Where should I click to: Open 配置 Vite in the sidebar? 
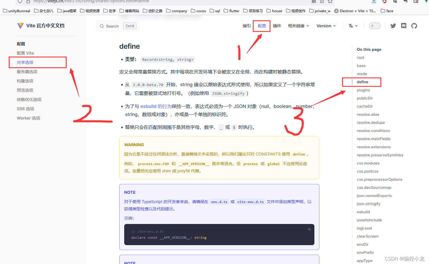25,53
